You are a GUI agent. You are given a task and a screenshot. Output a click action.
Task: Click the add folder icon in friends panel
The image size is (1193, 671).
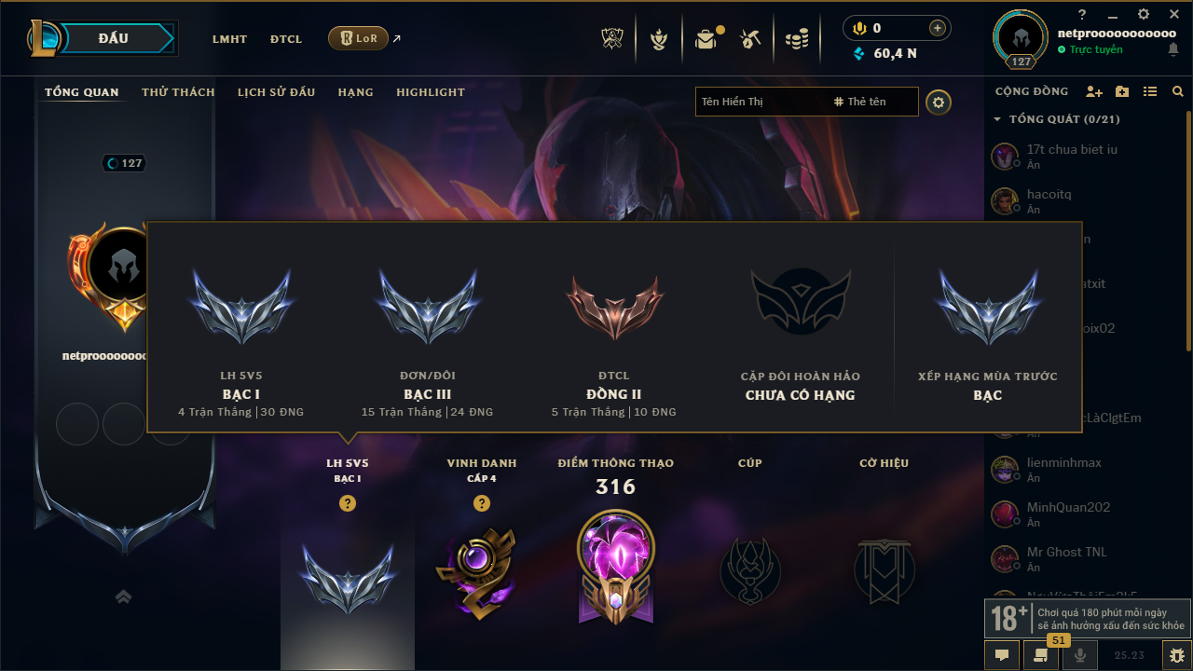point(1122,91)
